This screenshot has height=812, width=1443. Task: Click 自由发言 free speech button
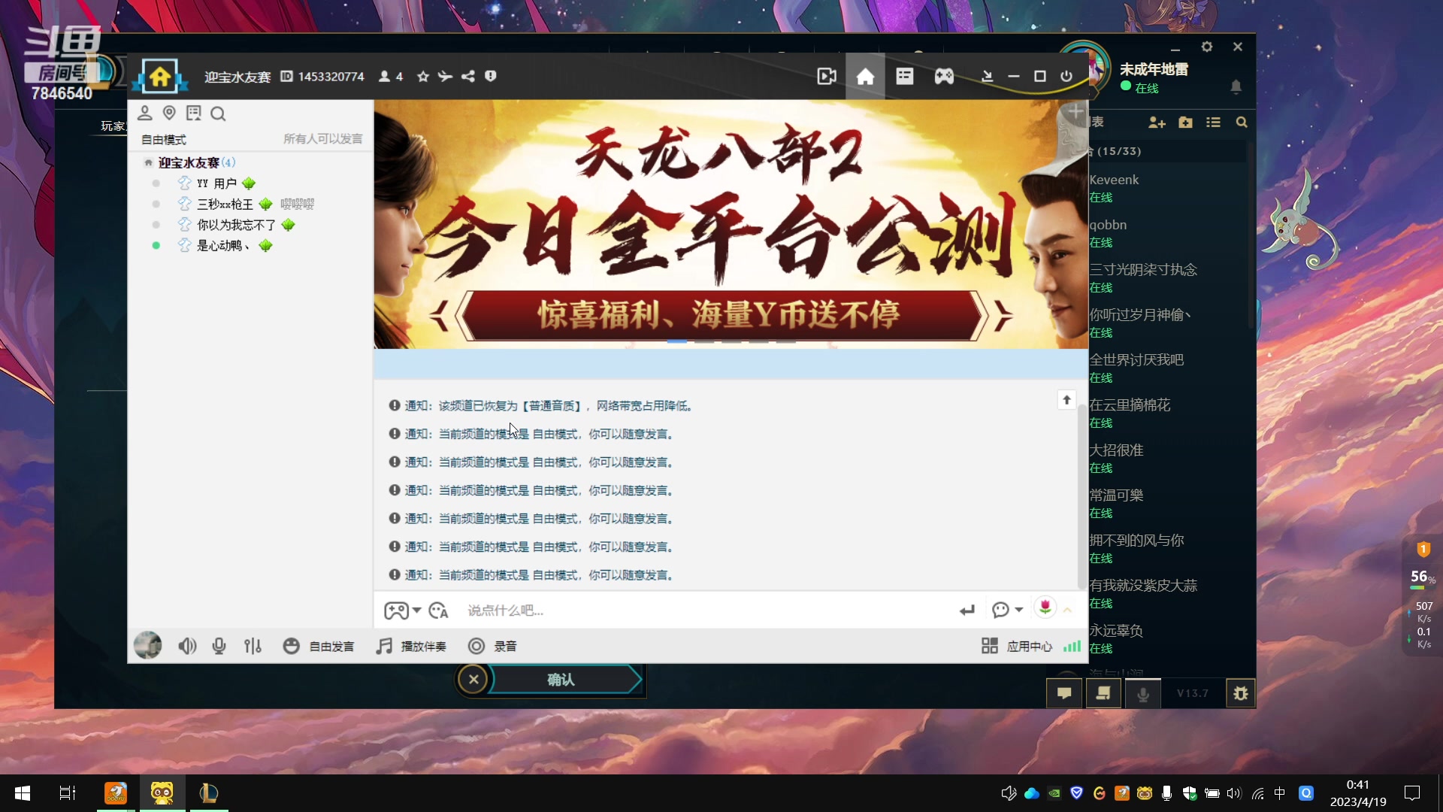(x=319, y=646)
